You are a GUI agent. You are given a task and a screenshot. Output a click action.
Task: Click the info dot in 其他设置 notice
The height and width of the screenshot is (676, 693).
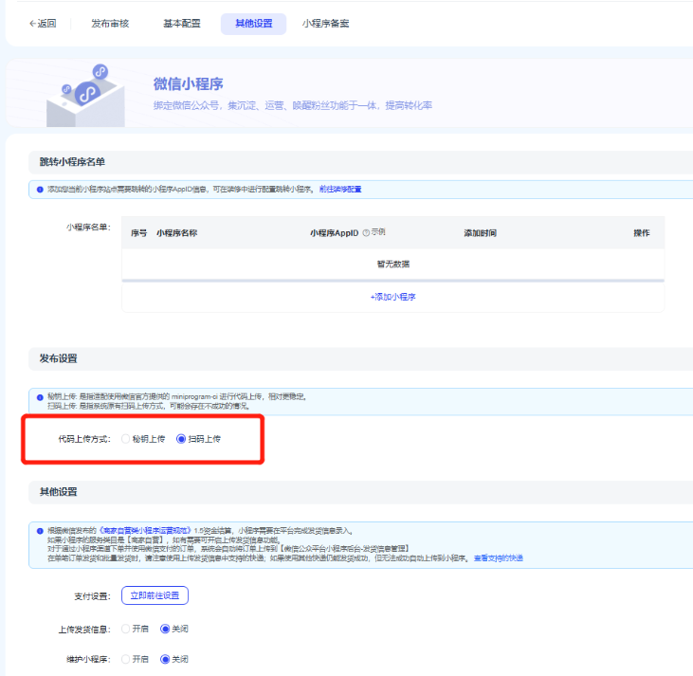click(x=40, y=530)
